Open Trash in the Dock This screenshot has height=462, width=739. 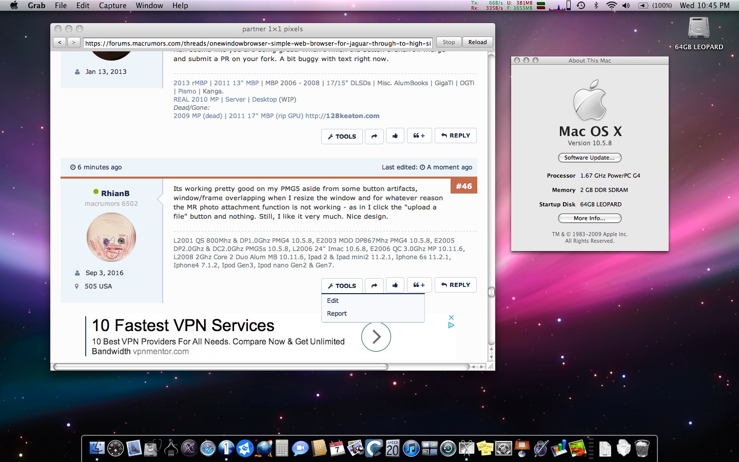pyautogui.click(x=642, y=448)
